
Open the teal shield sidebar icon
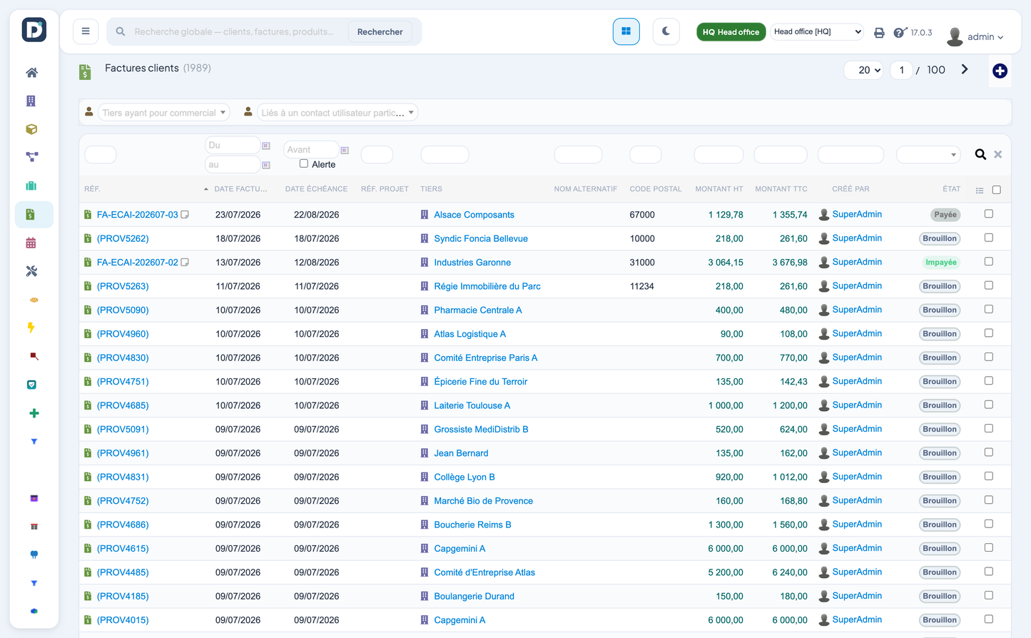(x=31, y=385)
